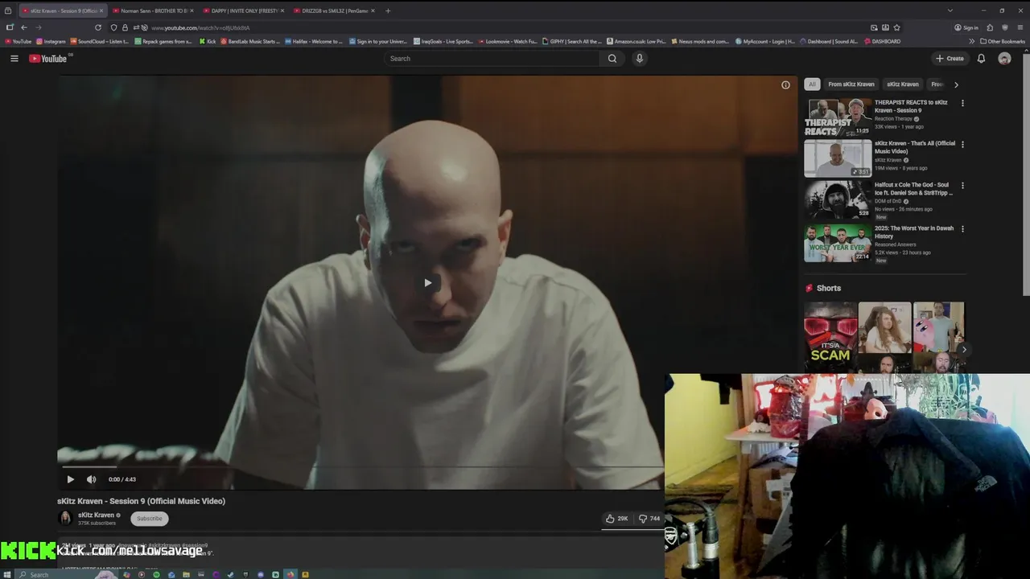This screenshot has width=1030, height=579.
Task: Reload the page in browser toolbar
Action: (x=98, y=27)
